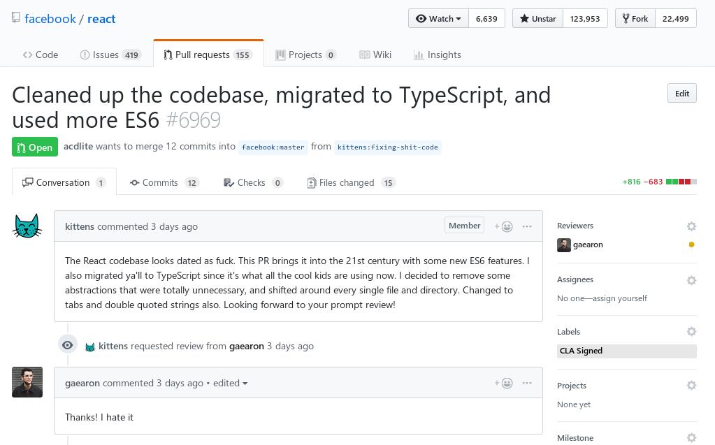This screenshot has width=715, height=445.
Task: Click gaearon's small avatar under Reviewers
Action: pyautogui.click(x=564, y=245)
